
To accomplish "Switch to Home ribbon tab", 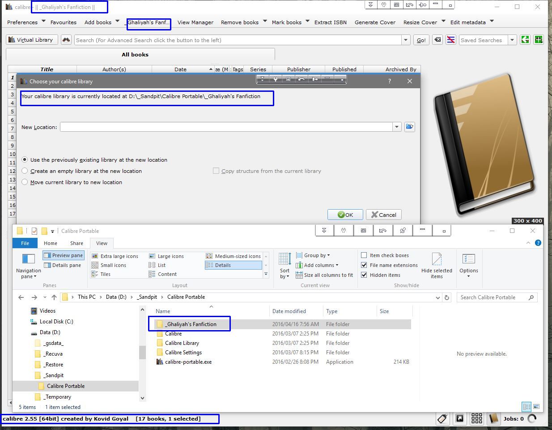I will 51,243.
